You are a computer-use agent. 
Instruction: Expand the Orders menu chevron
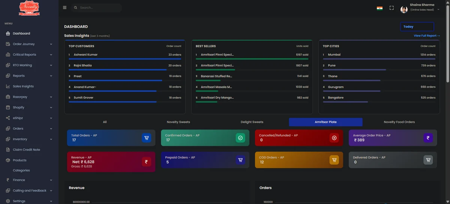(x=51, y=128)
